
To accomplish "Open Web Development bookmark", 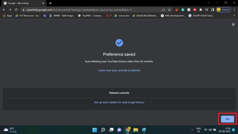I will [x=173, y=15].
